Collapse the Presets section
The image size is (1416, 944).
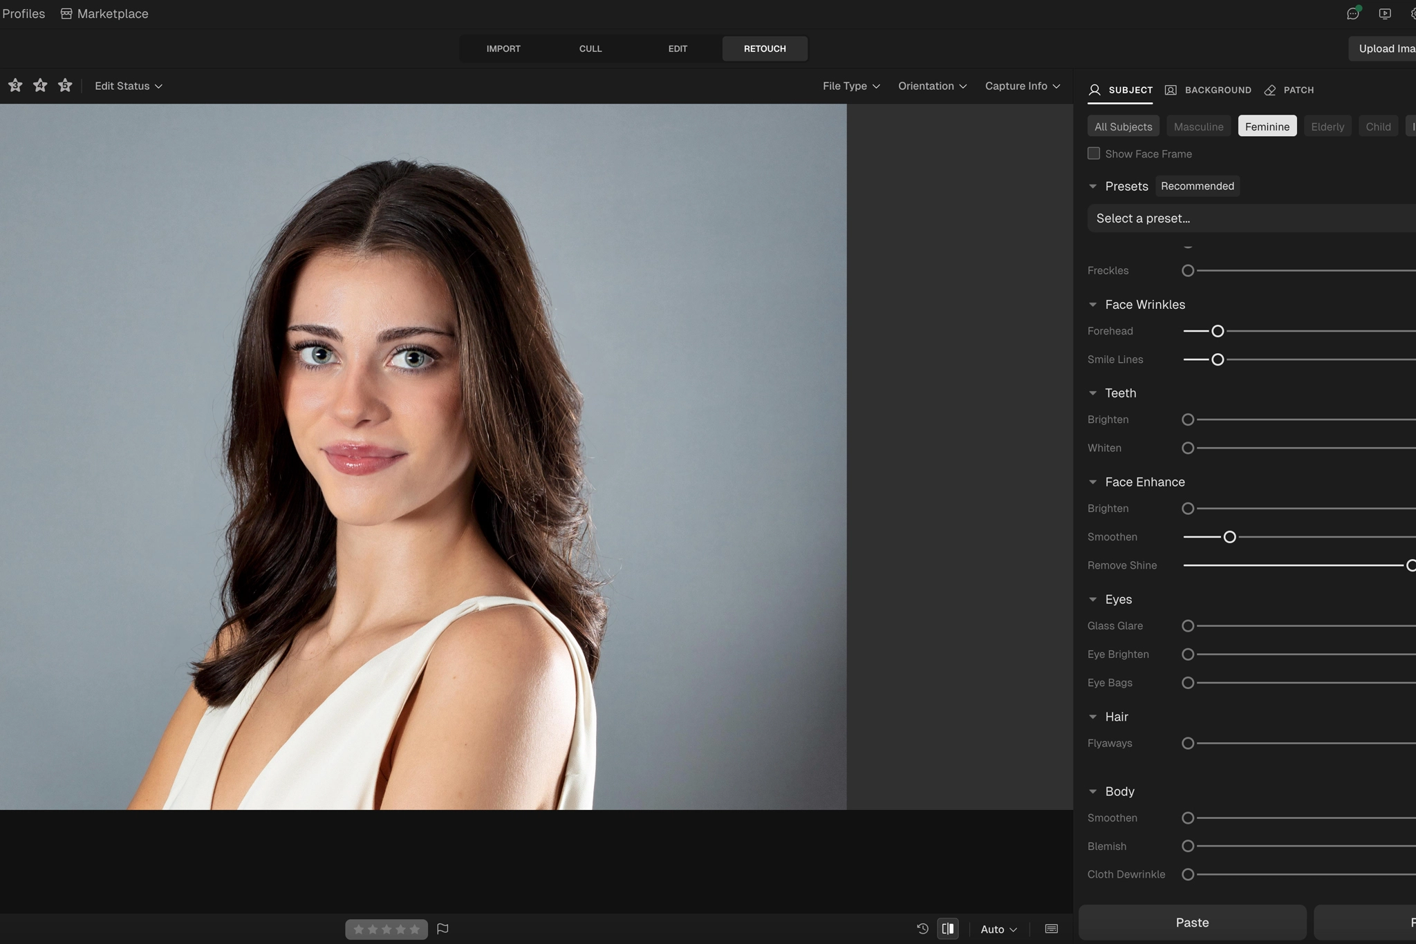pyautogui.click(x=1093, y=187)
